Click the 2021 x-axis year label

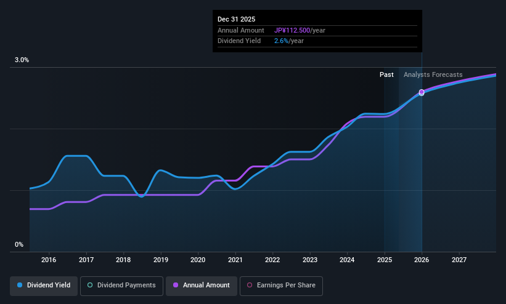235,260
